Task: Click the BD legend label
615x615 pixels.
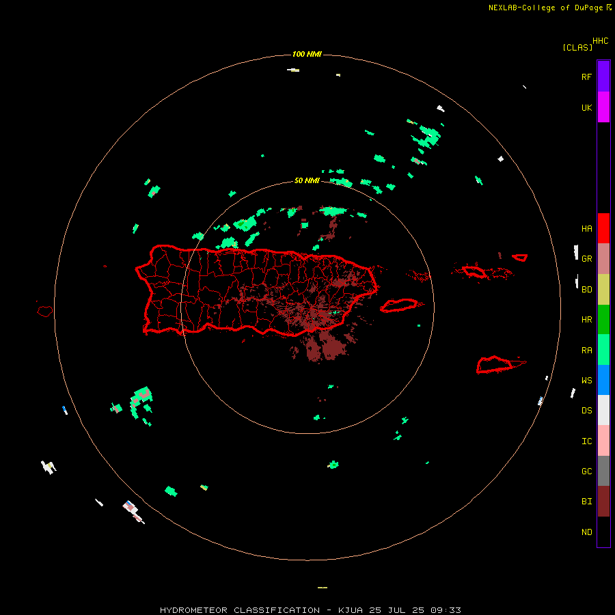Action: [x=587, y=290]
